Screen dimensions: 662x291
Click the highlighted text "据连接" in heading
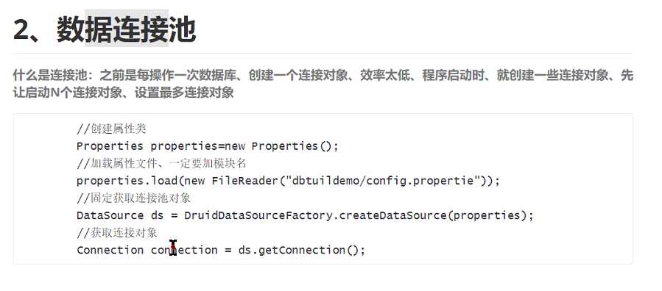point(127,29)
